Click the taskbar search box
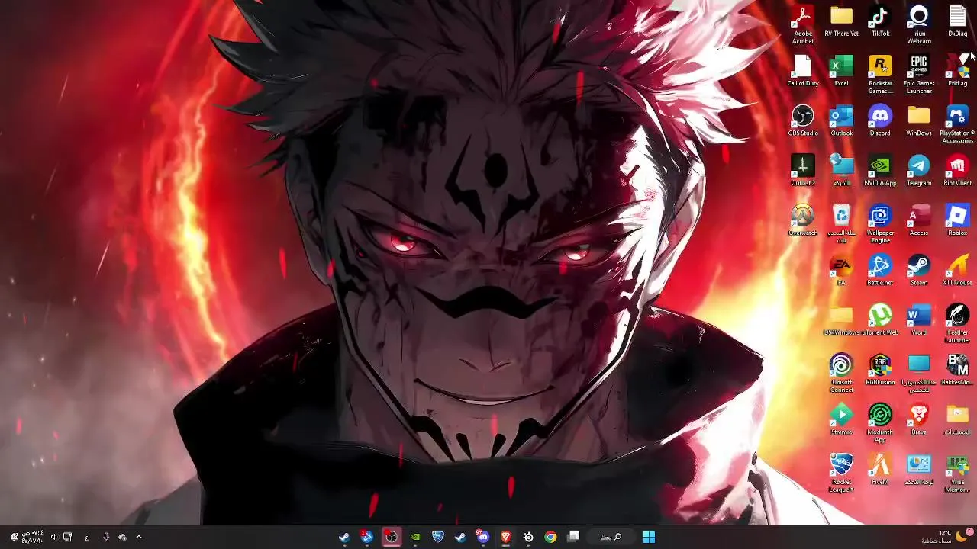 coord(611,537)
